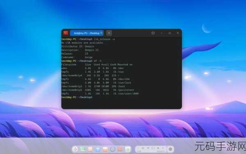The height and width of the screenshot is (154, 246).
Task: Open the trash in the dock
Action: pyautogui.click(x=128, y=149)
